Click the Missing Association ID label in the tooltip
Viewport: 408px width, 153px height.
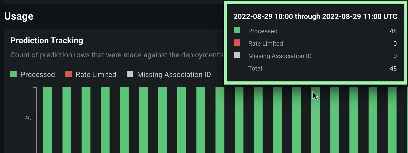tap(280, 56)
